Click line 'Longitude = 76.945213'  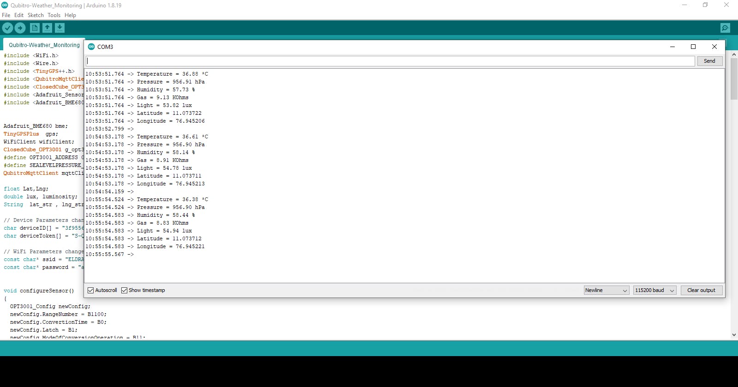coord(171,184)
